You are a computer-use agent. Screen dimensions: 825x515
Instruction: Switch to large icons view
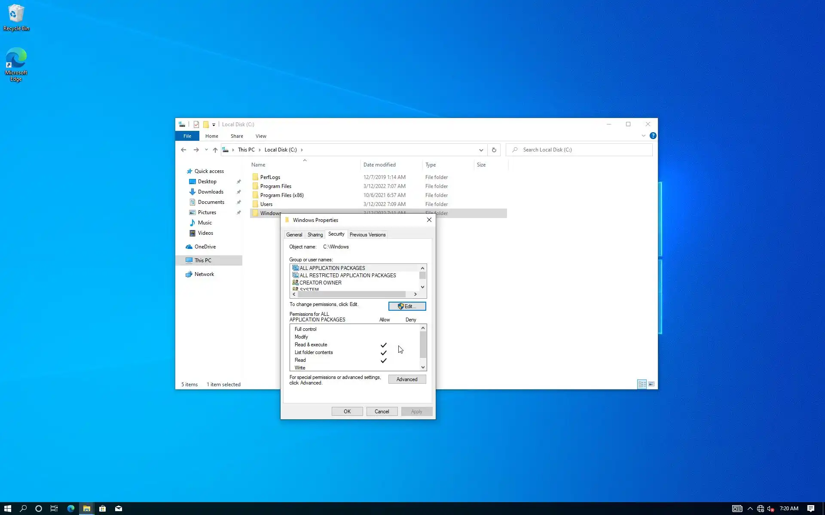[651, 384]
